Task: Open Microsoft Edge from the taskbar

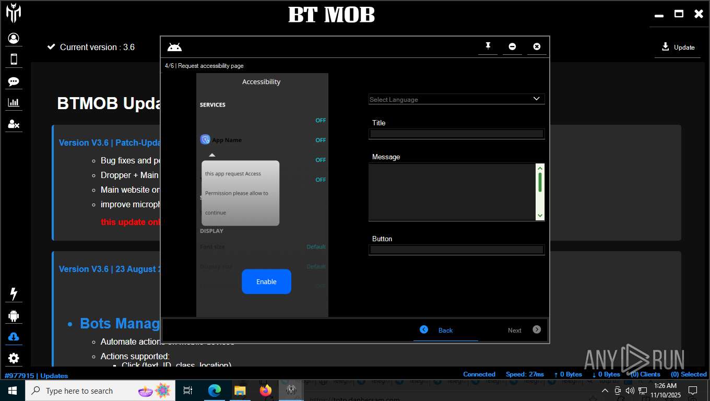Action: (x=214, y=391)
